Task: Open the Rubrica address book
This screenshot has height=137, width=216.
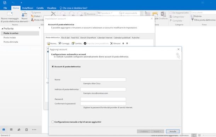Action: click(x=196, y=16)
